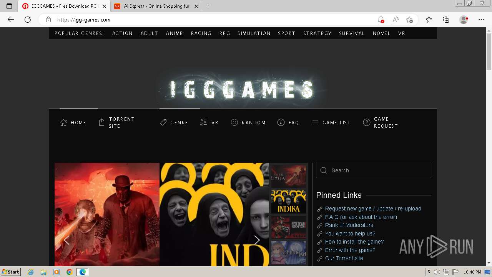Select NOVEL from popular genres
The image size is (492, 277).
381,33
